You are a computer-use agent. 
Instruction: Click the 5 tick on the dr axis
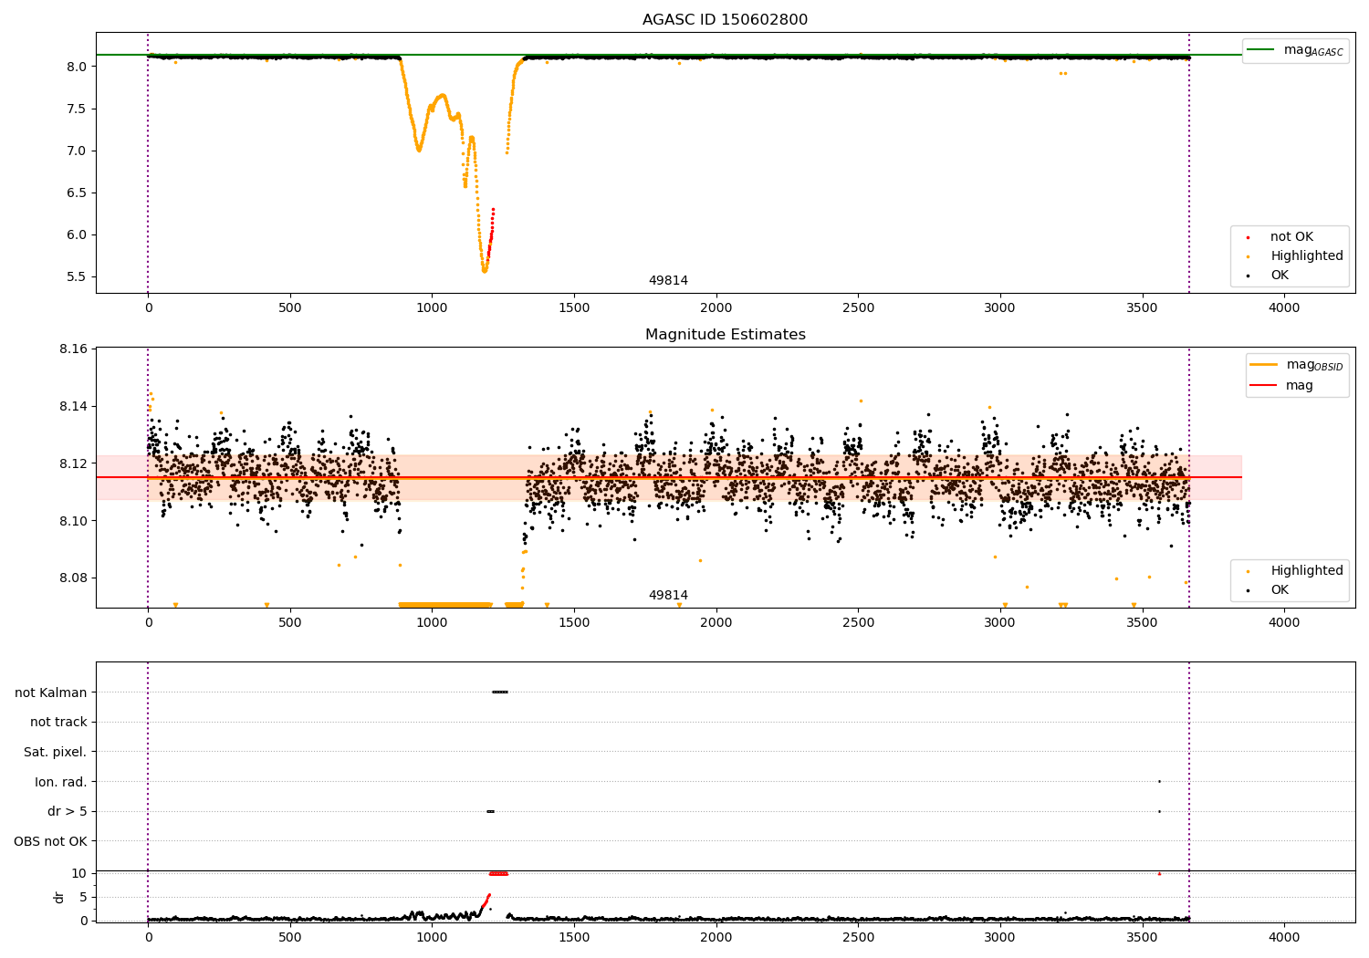click(83, 897)
